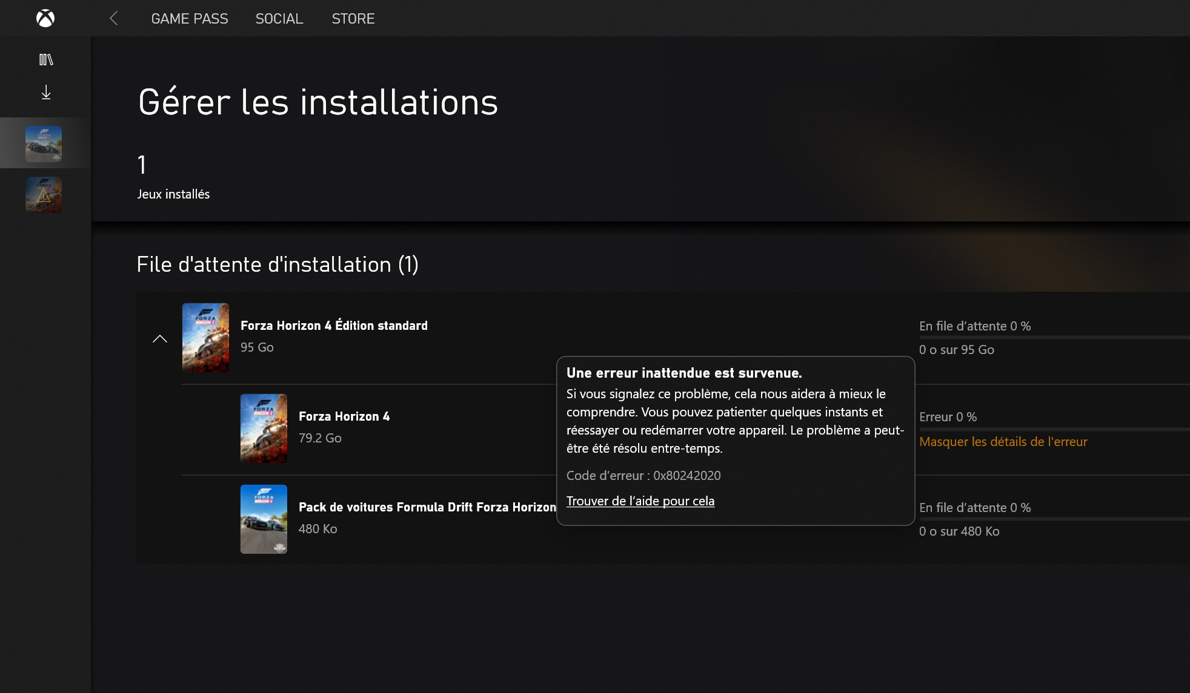Click the 'Forza Horizon 4' item title
The height and width of the screenshot is (693, 1190).
tap(344, 416)
